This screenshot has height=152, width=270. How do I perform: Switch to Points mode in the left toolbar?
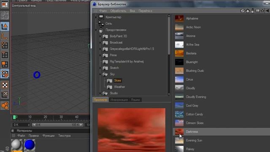[5, 46]
